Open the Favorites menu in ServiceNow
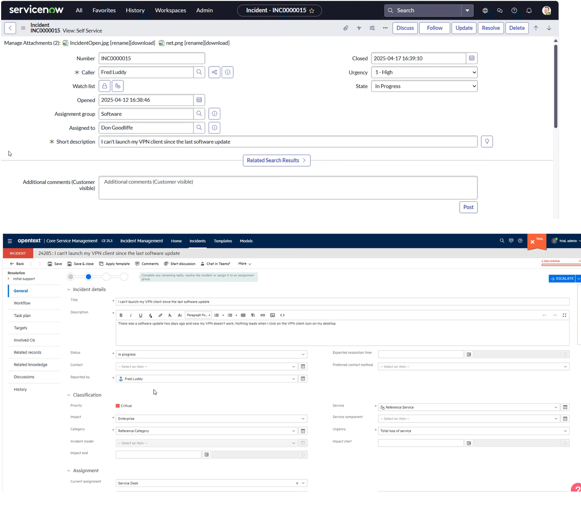The width and height of the screenshot is (581, 523). 104,10
